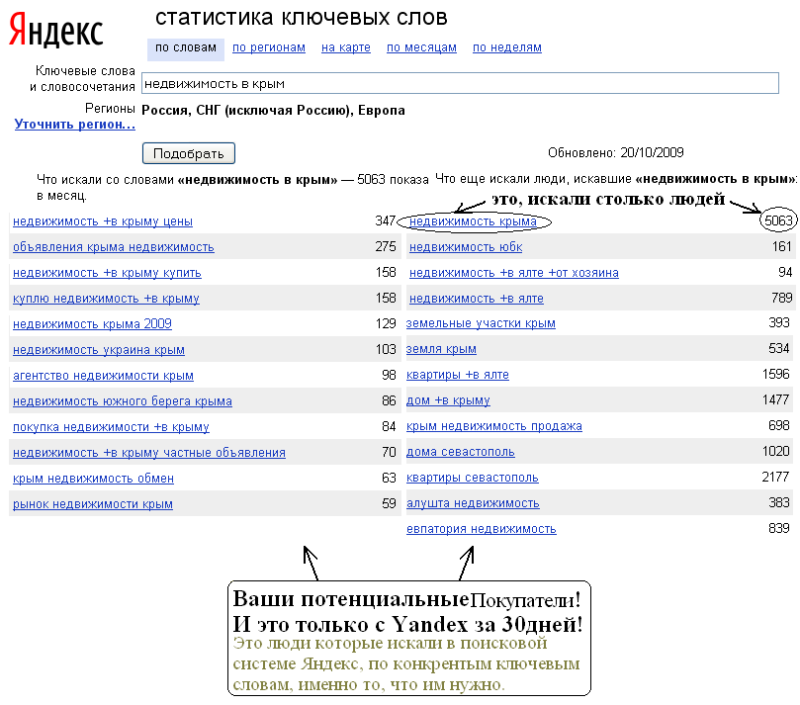Click the 'Подобрать' button
This screenshot has width=800, height=705.
coord(189,153)
